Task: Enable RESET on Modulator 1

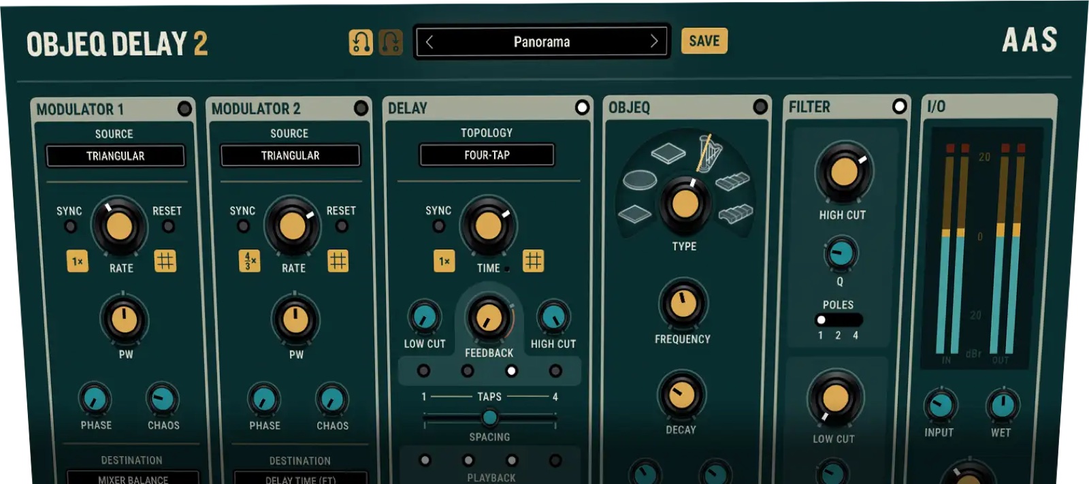Action: pyautogui.click(x=168, y=226)
